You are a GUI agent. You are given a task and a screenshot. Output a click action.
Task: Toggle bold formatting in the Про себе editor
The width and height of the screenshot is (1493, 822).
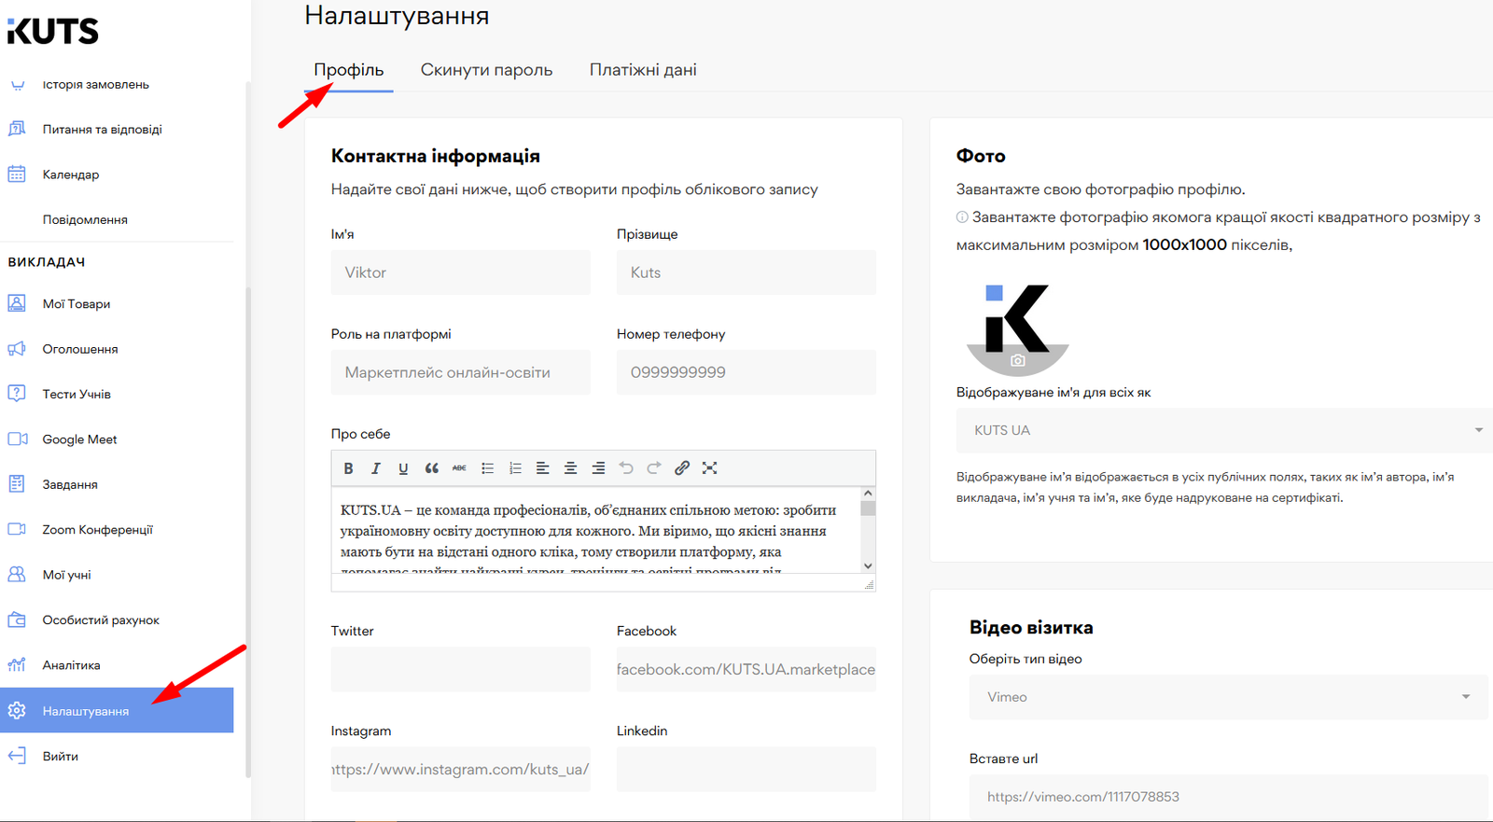348,468
